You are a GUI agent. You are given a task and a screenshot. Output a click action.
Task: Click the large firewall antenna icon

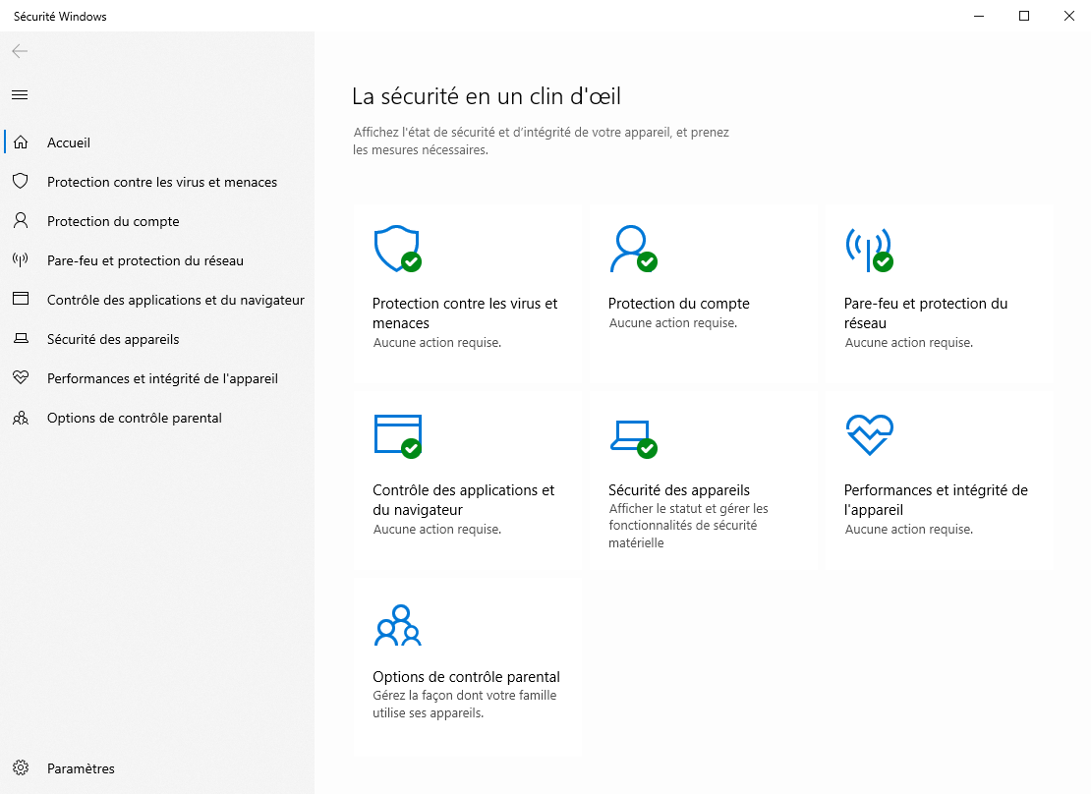pyautogui.click(x=869, y=250)
